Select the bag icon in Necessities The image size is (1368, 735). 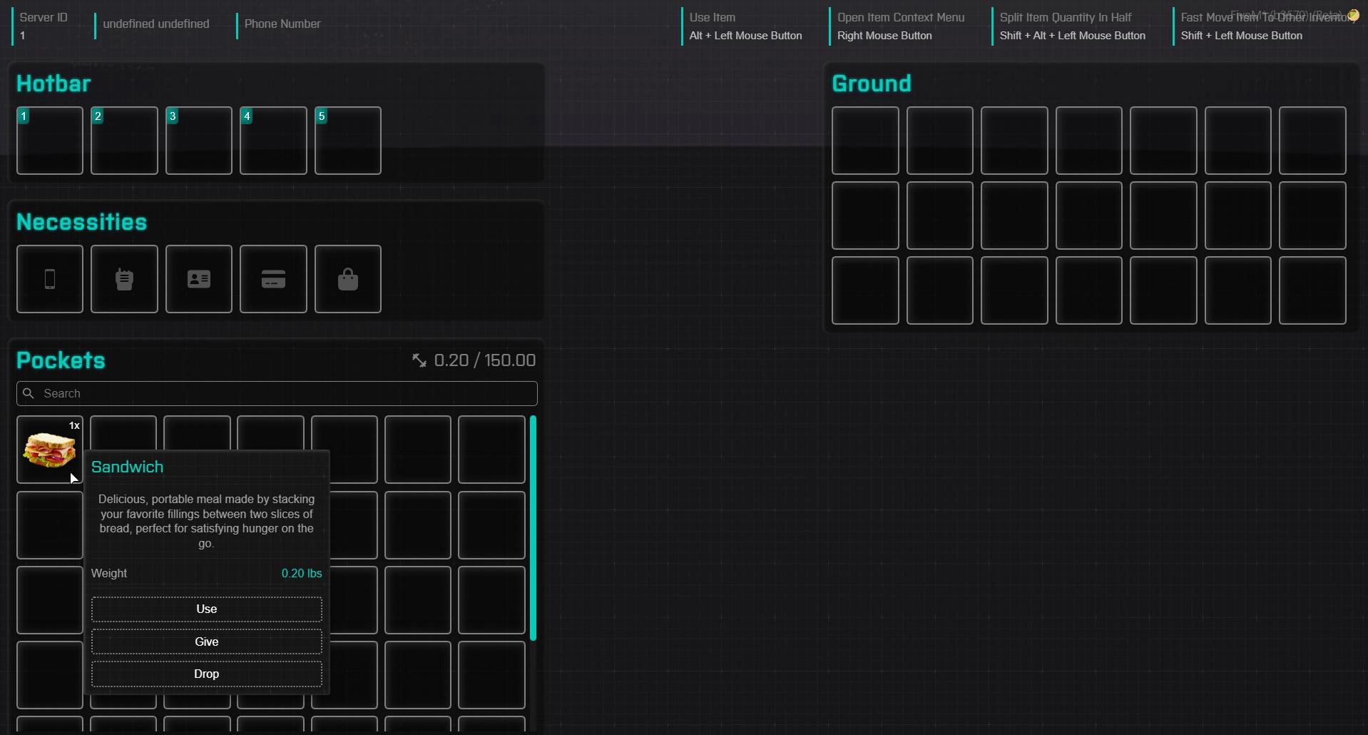[348, 279]
